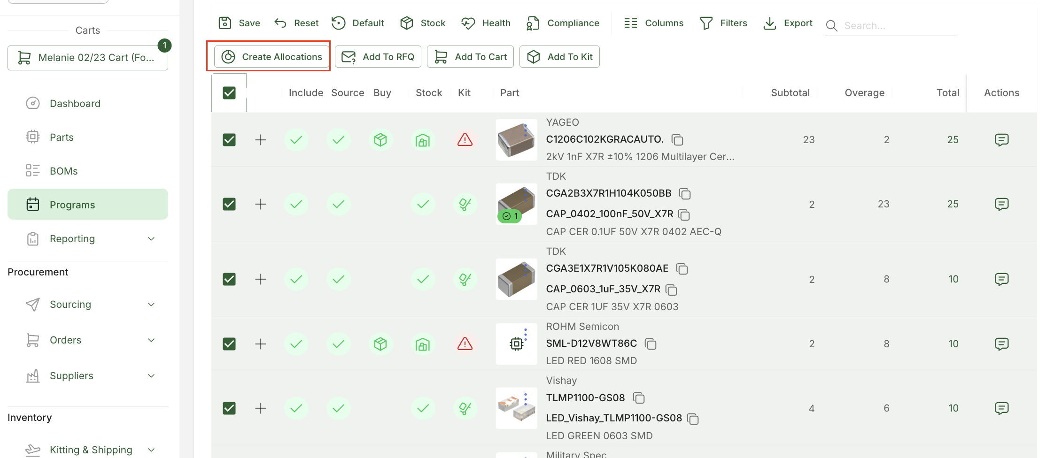Click Create Allocations button
The width and height of the screenshot is (1054, 458).
(271, 57)
